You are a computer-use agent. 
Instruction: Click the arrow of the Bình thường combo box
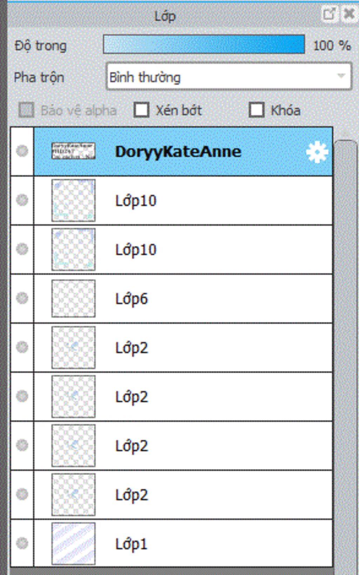[341, 76]
